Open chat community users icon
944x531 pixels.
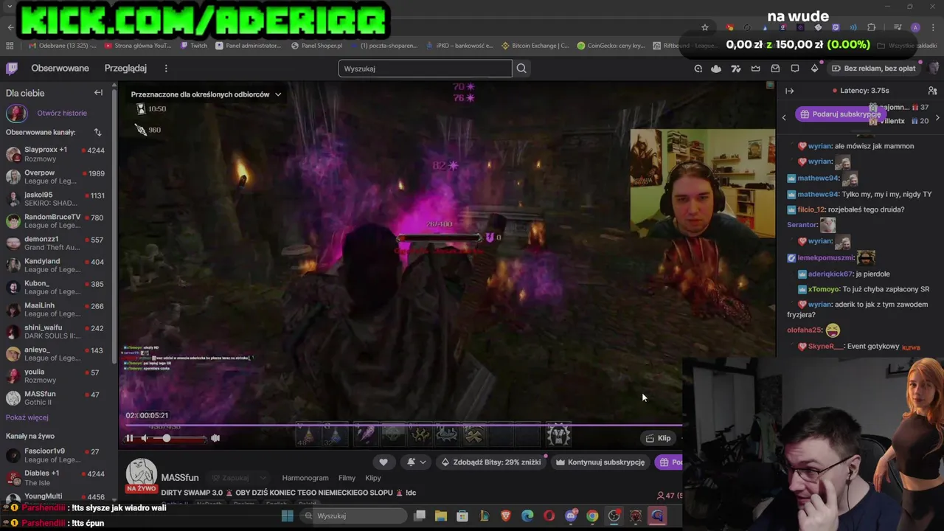click(932, 91)
